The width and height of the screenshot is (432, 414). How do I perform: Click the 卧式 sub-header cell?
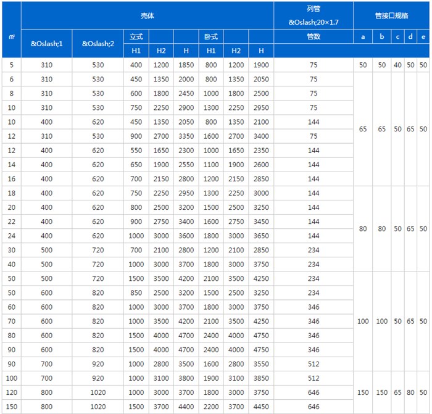click(211, 37)
